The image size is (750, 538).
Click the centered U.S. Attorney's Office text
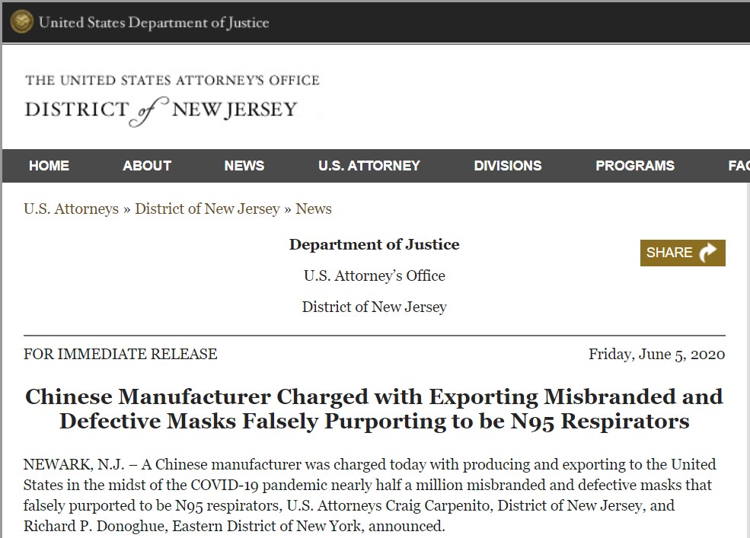374,275
